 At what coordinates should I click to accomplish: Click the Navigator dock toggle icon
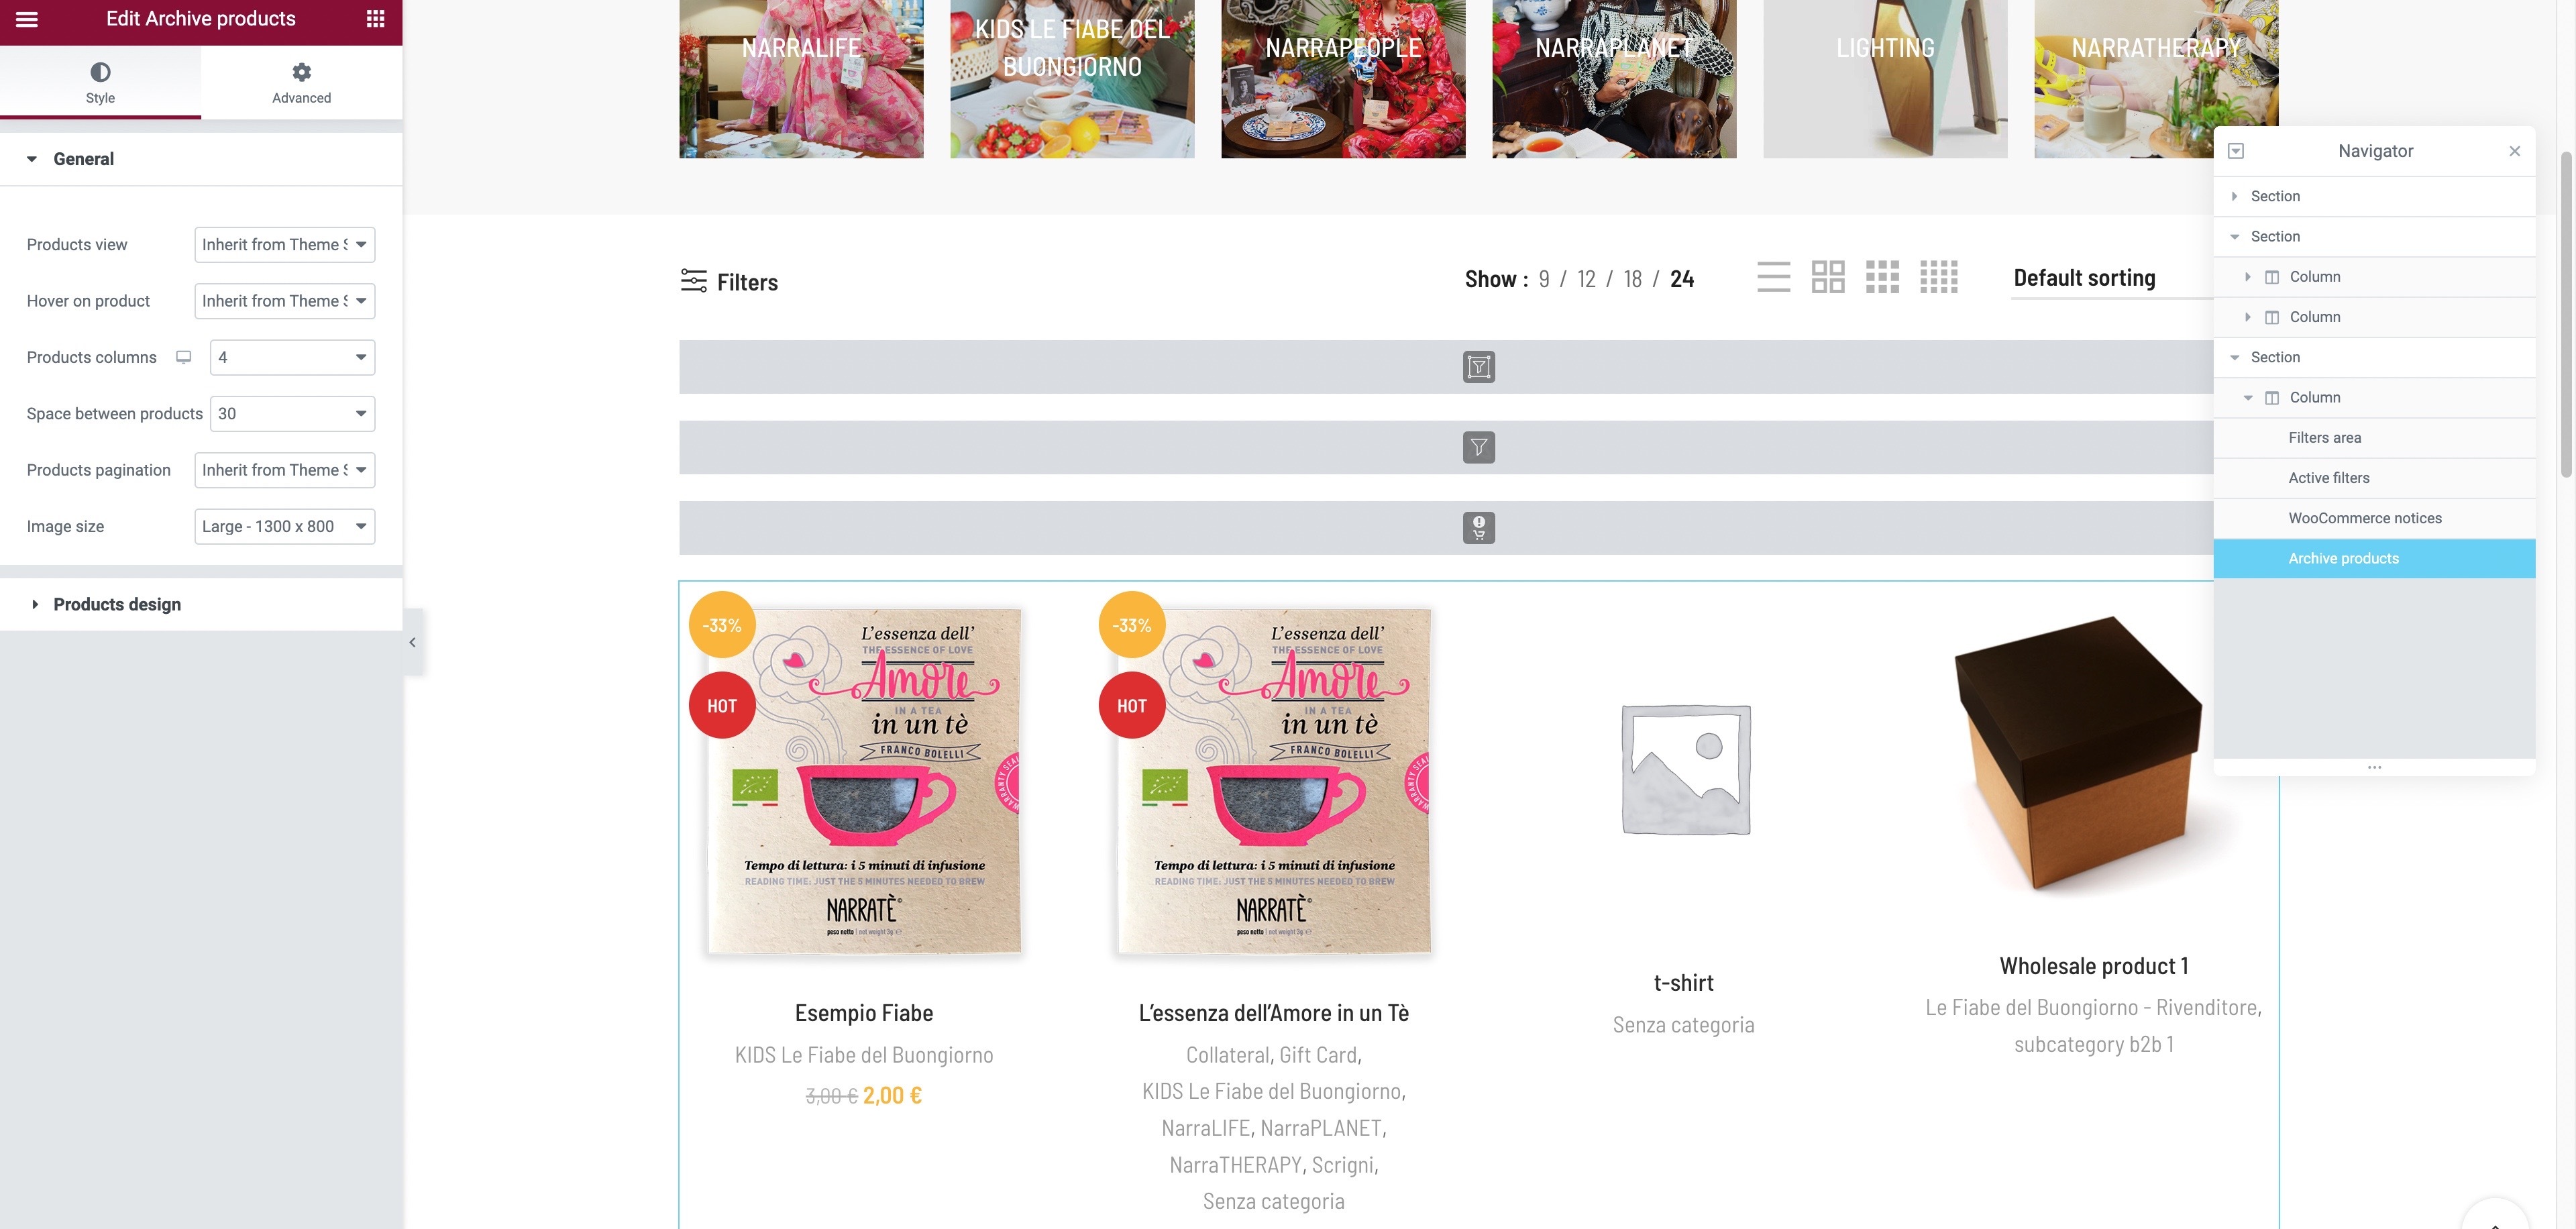(2236, 151)
